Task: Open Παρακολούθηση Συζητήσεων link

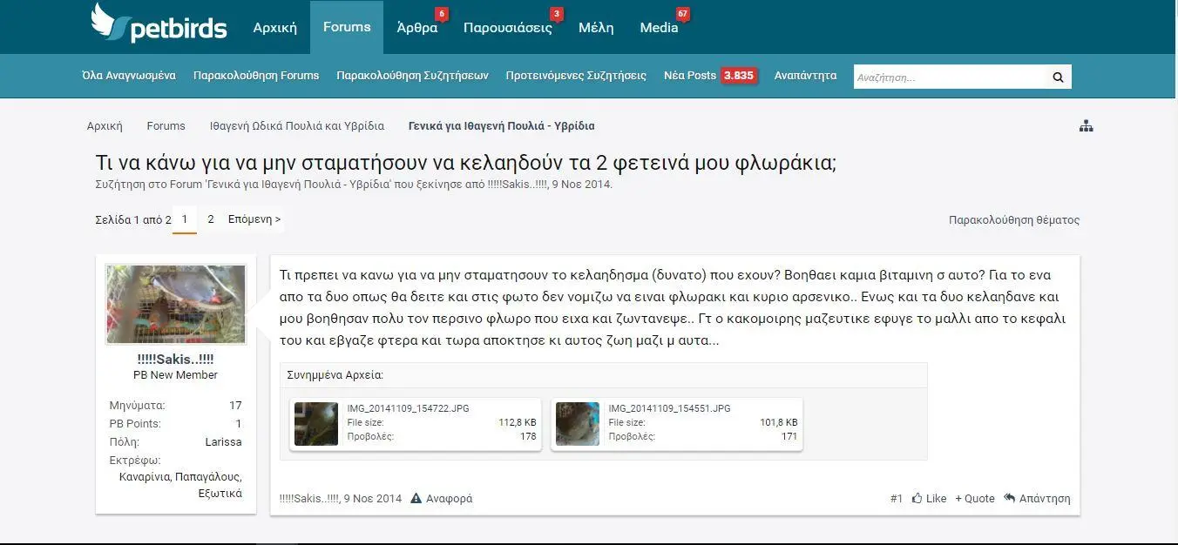Action: (x=412, y=76)
